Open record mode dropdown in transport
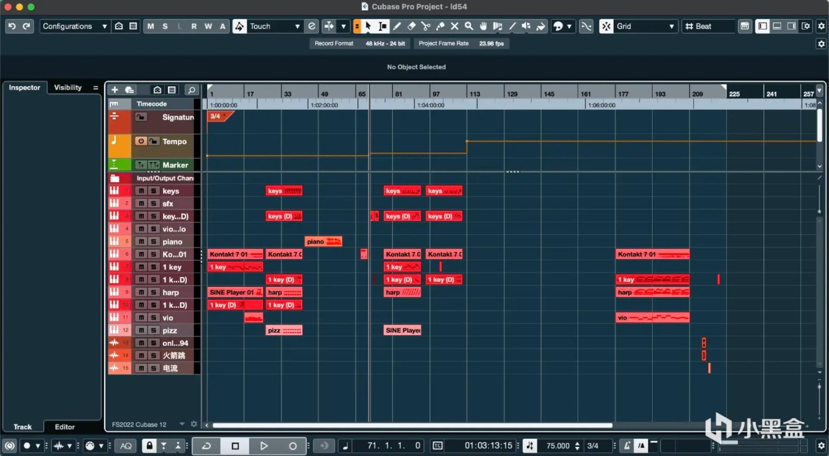829x456 pixels. click(x=37, y=446)
